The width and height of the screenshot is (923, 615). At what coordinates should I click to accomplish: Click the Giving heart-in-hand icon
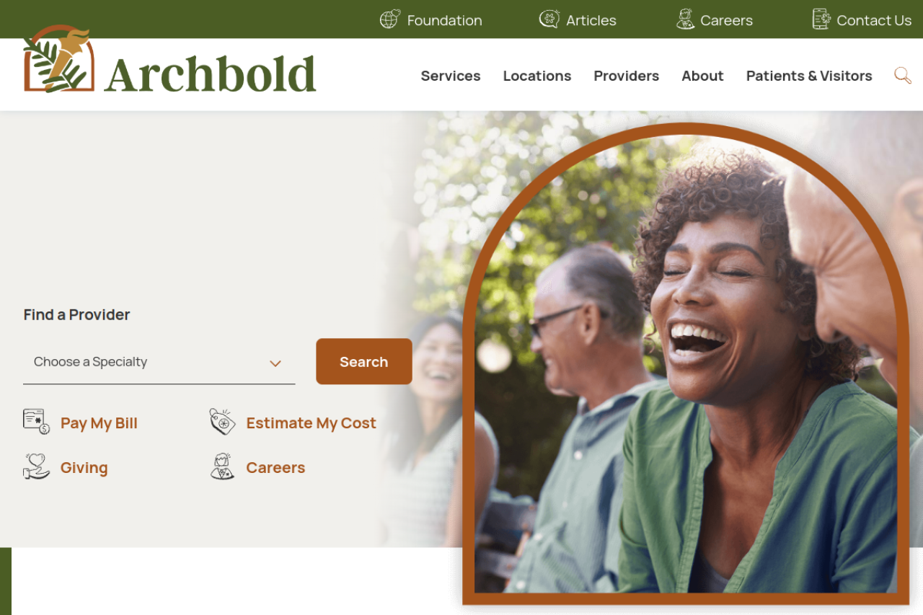[37, 466]
